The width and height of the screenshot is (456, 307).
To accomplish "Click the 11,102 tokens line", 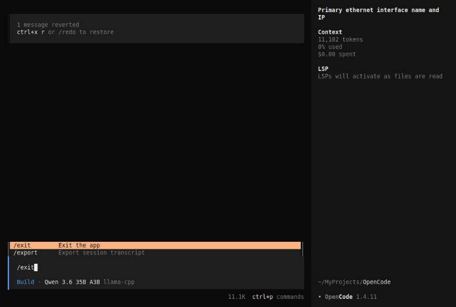I will [341, 40].
